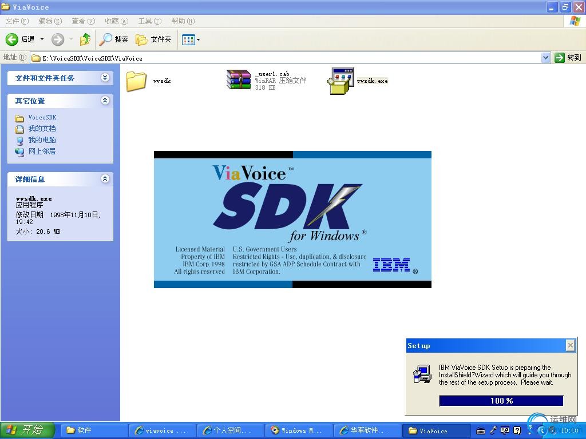Click the microphone icon in the tray
The image size is (586, 439).
[493, 430]
